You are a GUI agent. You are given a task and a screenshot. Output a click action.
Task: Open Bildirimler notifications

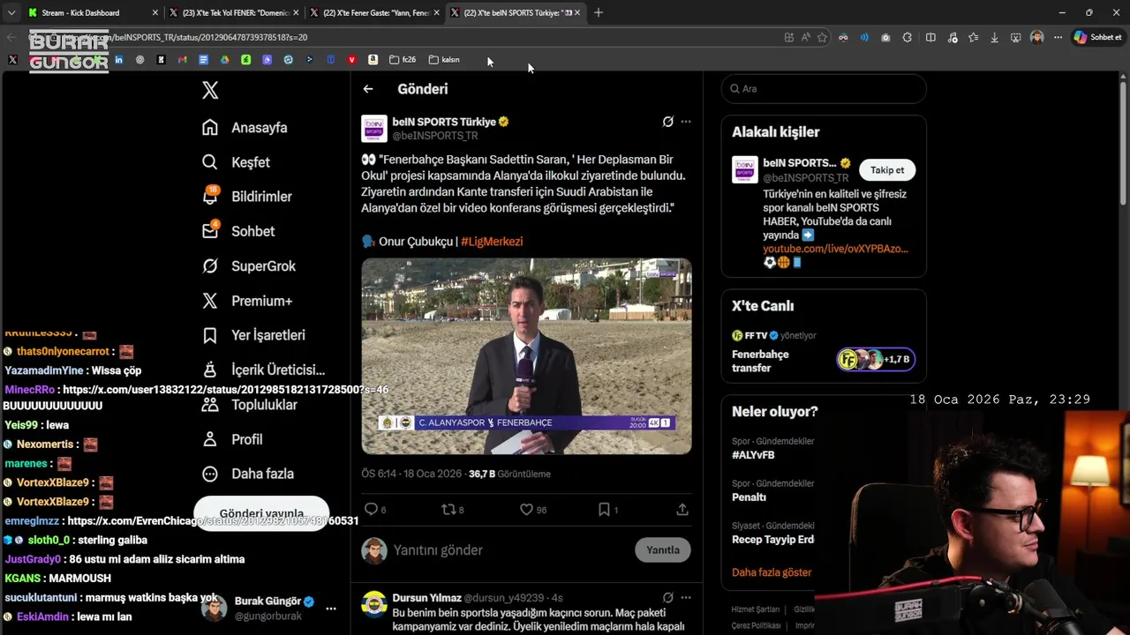pos(246,197)
